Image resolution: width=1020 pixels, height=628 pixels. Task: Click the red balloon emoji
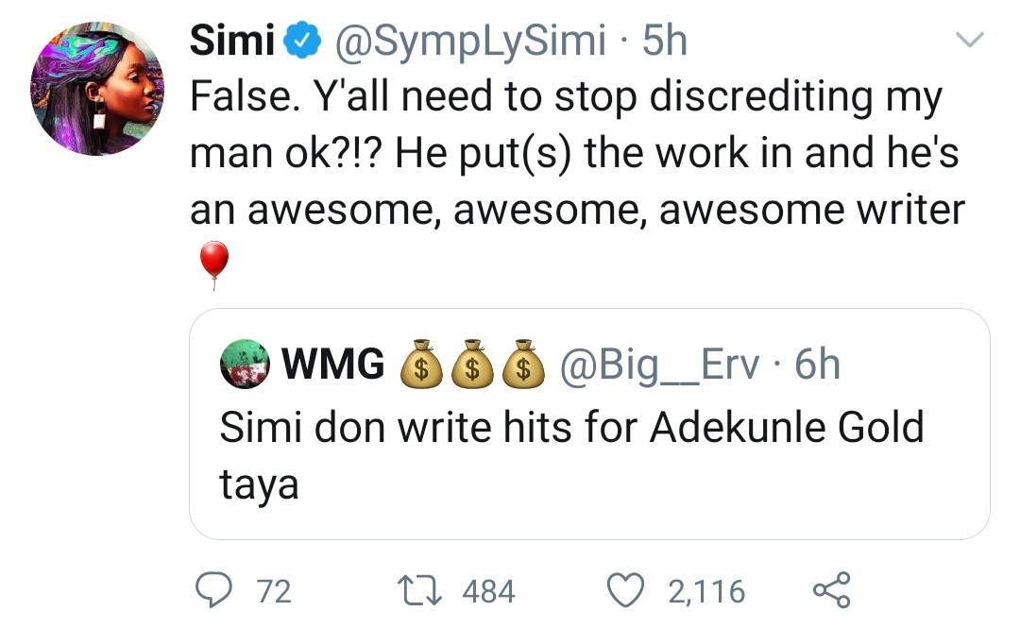pos(214,263)
